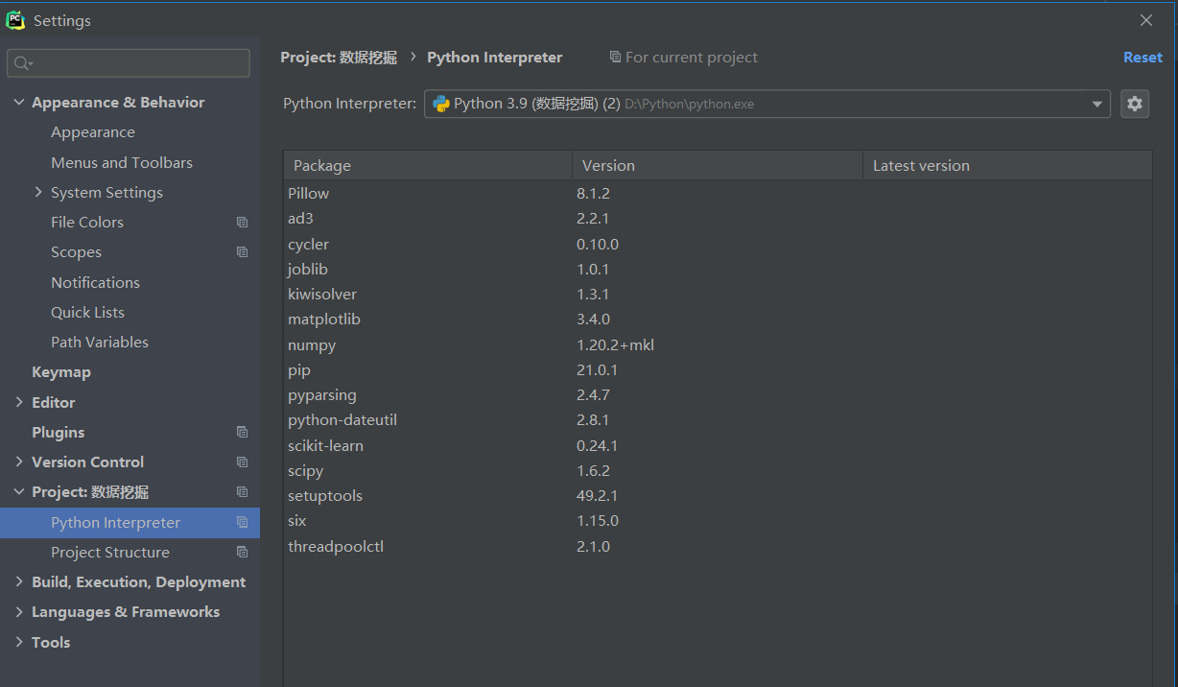1178x687 pixels.
Task: Expand the Editor section
Action: click(x=19, y=402)
